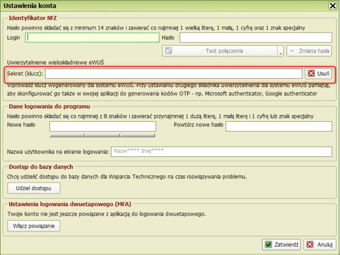Cancel using the red X Anuluj button
This screenshot has width=340, height=255.
click(x=320, y=245)
